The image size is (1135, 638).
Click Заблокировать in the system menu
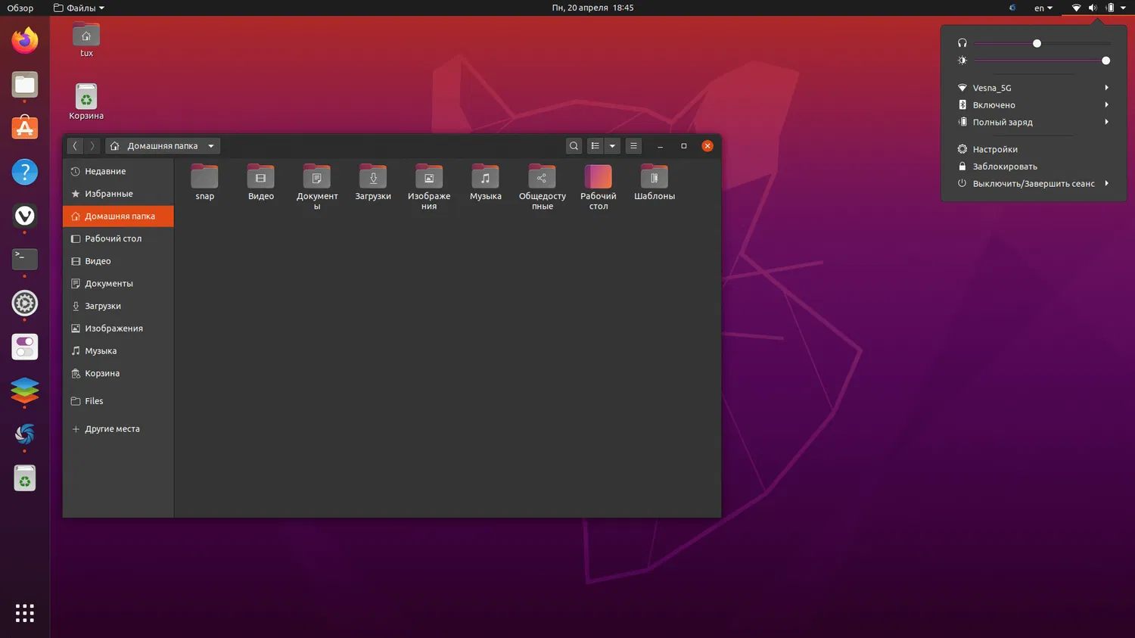(1004, 167)
